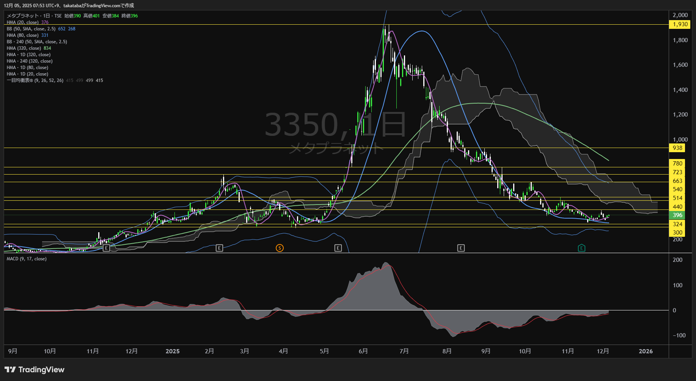696x381 pixels.
Task: Click the green current price label 396
Action: pos(677,215)
